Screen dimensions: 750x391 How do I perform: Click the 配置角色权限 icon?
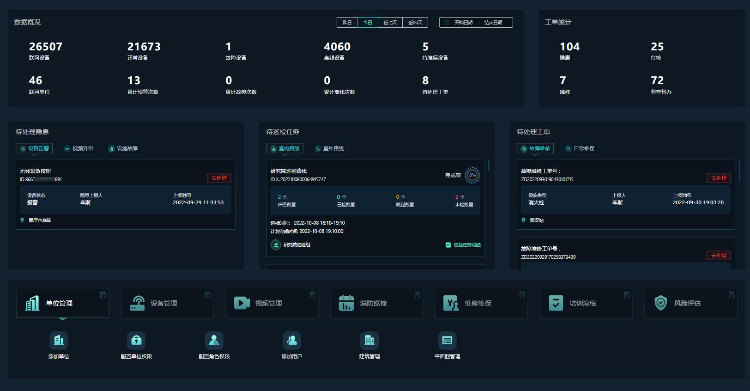point(214,341)
